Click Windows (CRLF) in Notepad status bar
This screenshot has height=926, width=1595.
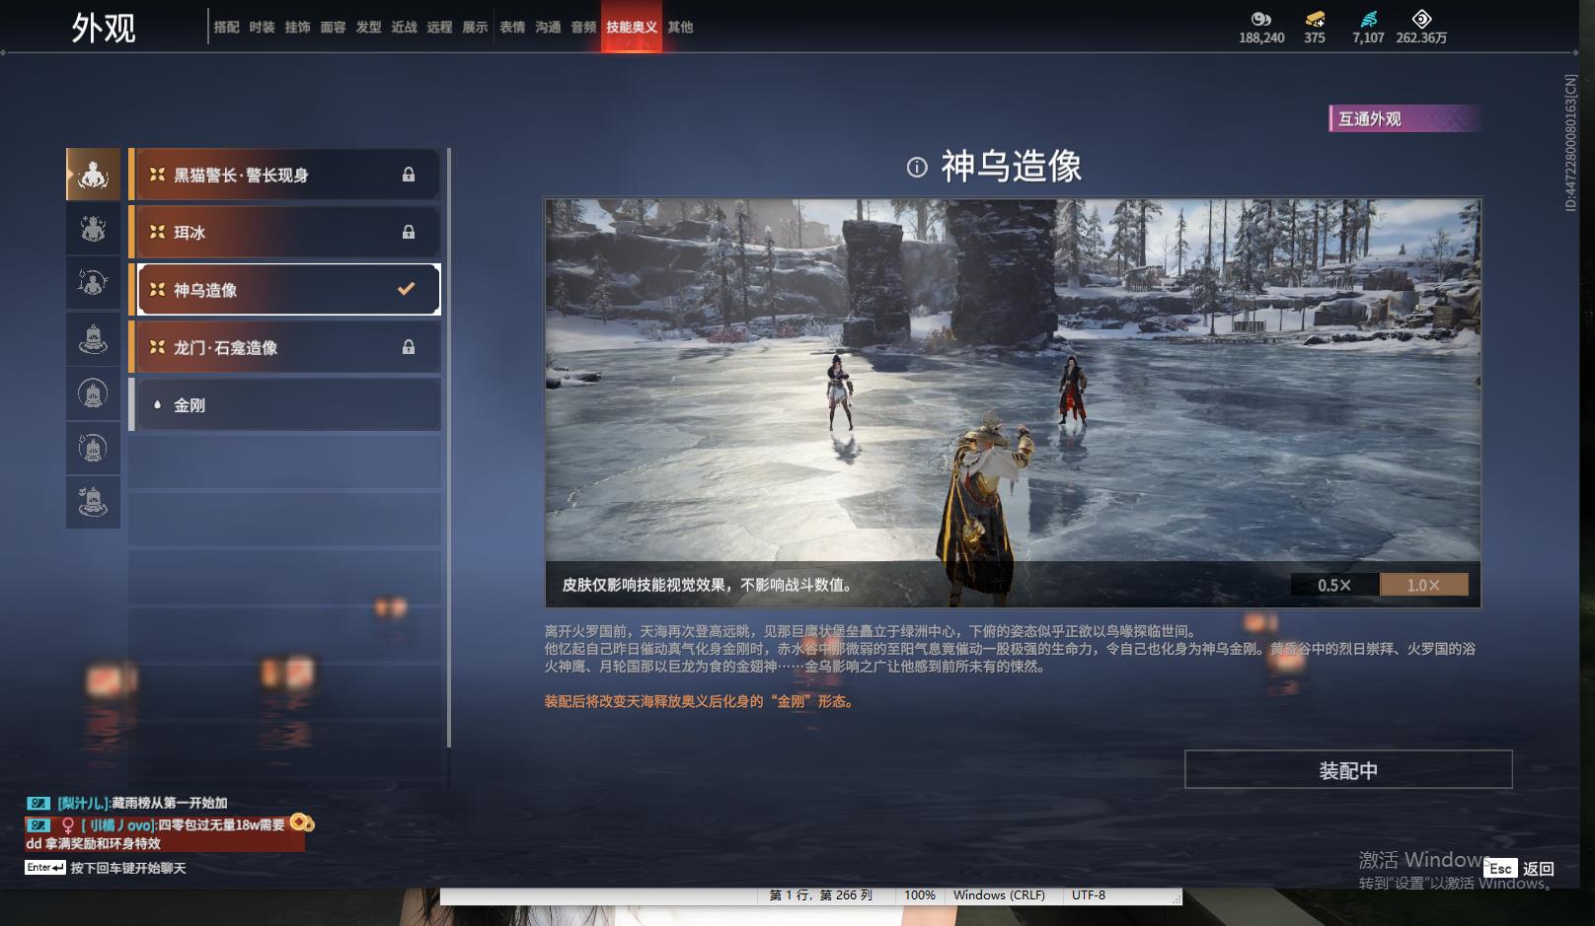(x=999, y=895)
